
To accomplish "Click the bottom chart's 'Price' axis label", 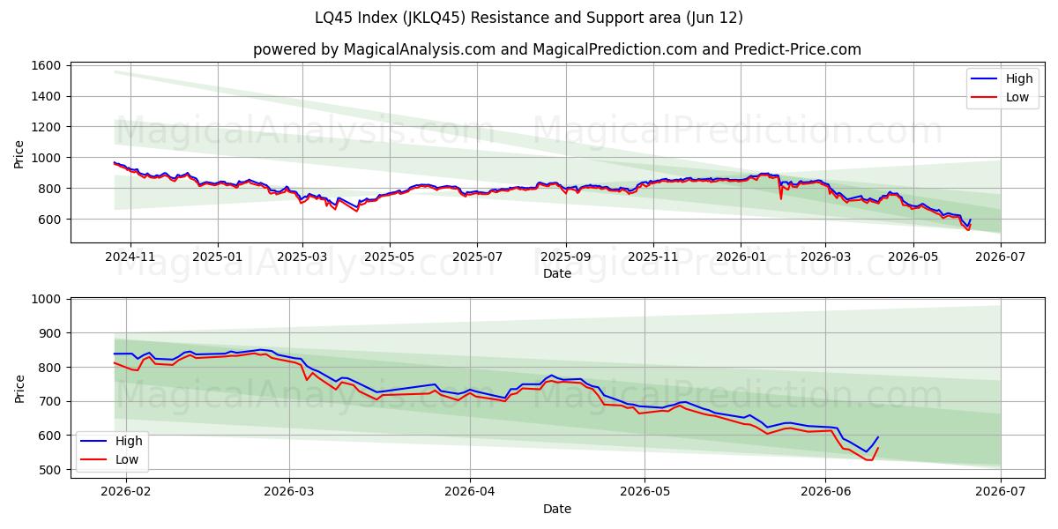I will (x=19, y=388).
